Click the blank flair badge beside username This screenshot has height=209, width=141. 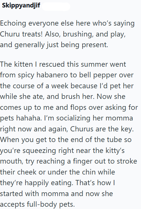click(x=56, y=6)
